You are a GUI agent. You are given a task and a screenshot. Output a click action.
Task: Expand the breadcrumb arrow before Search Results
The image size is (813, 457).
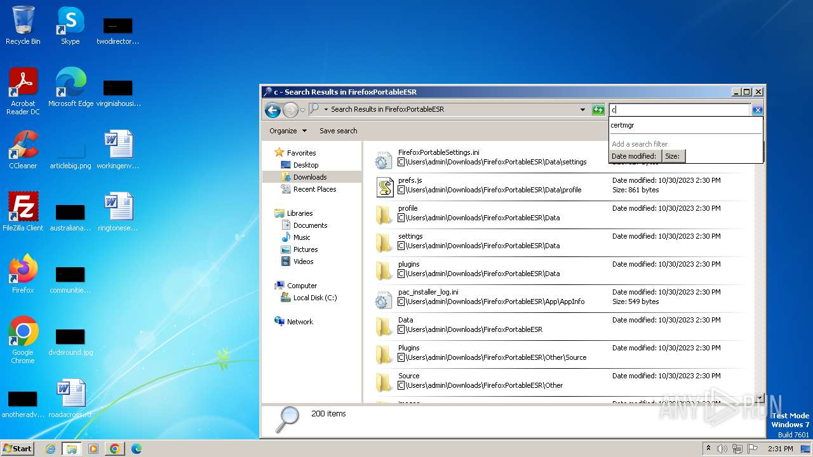(326, 109)
